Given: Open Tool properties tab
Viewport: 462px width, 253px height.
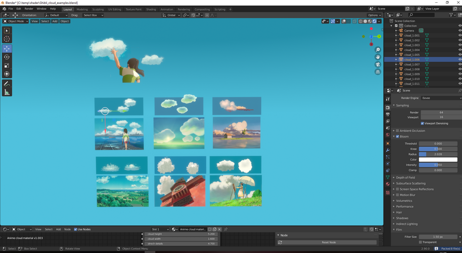Looking at the screenshot, I should click(388, 99).
